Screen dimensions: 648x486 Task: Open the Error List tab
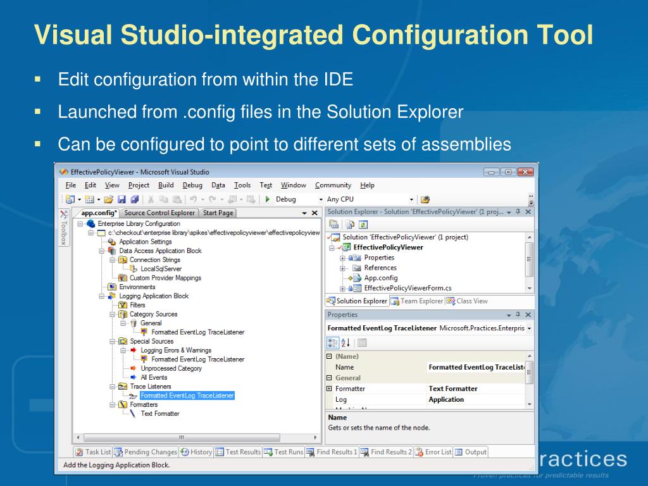433,452
